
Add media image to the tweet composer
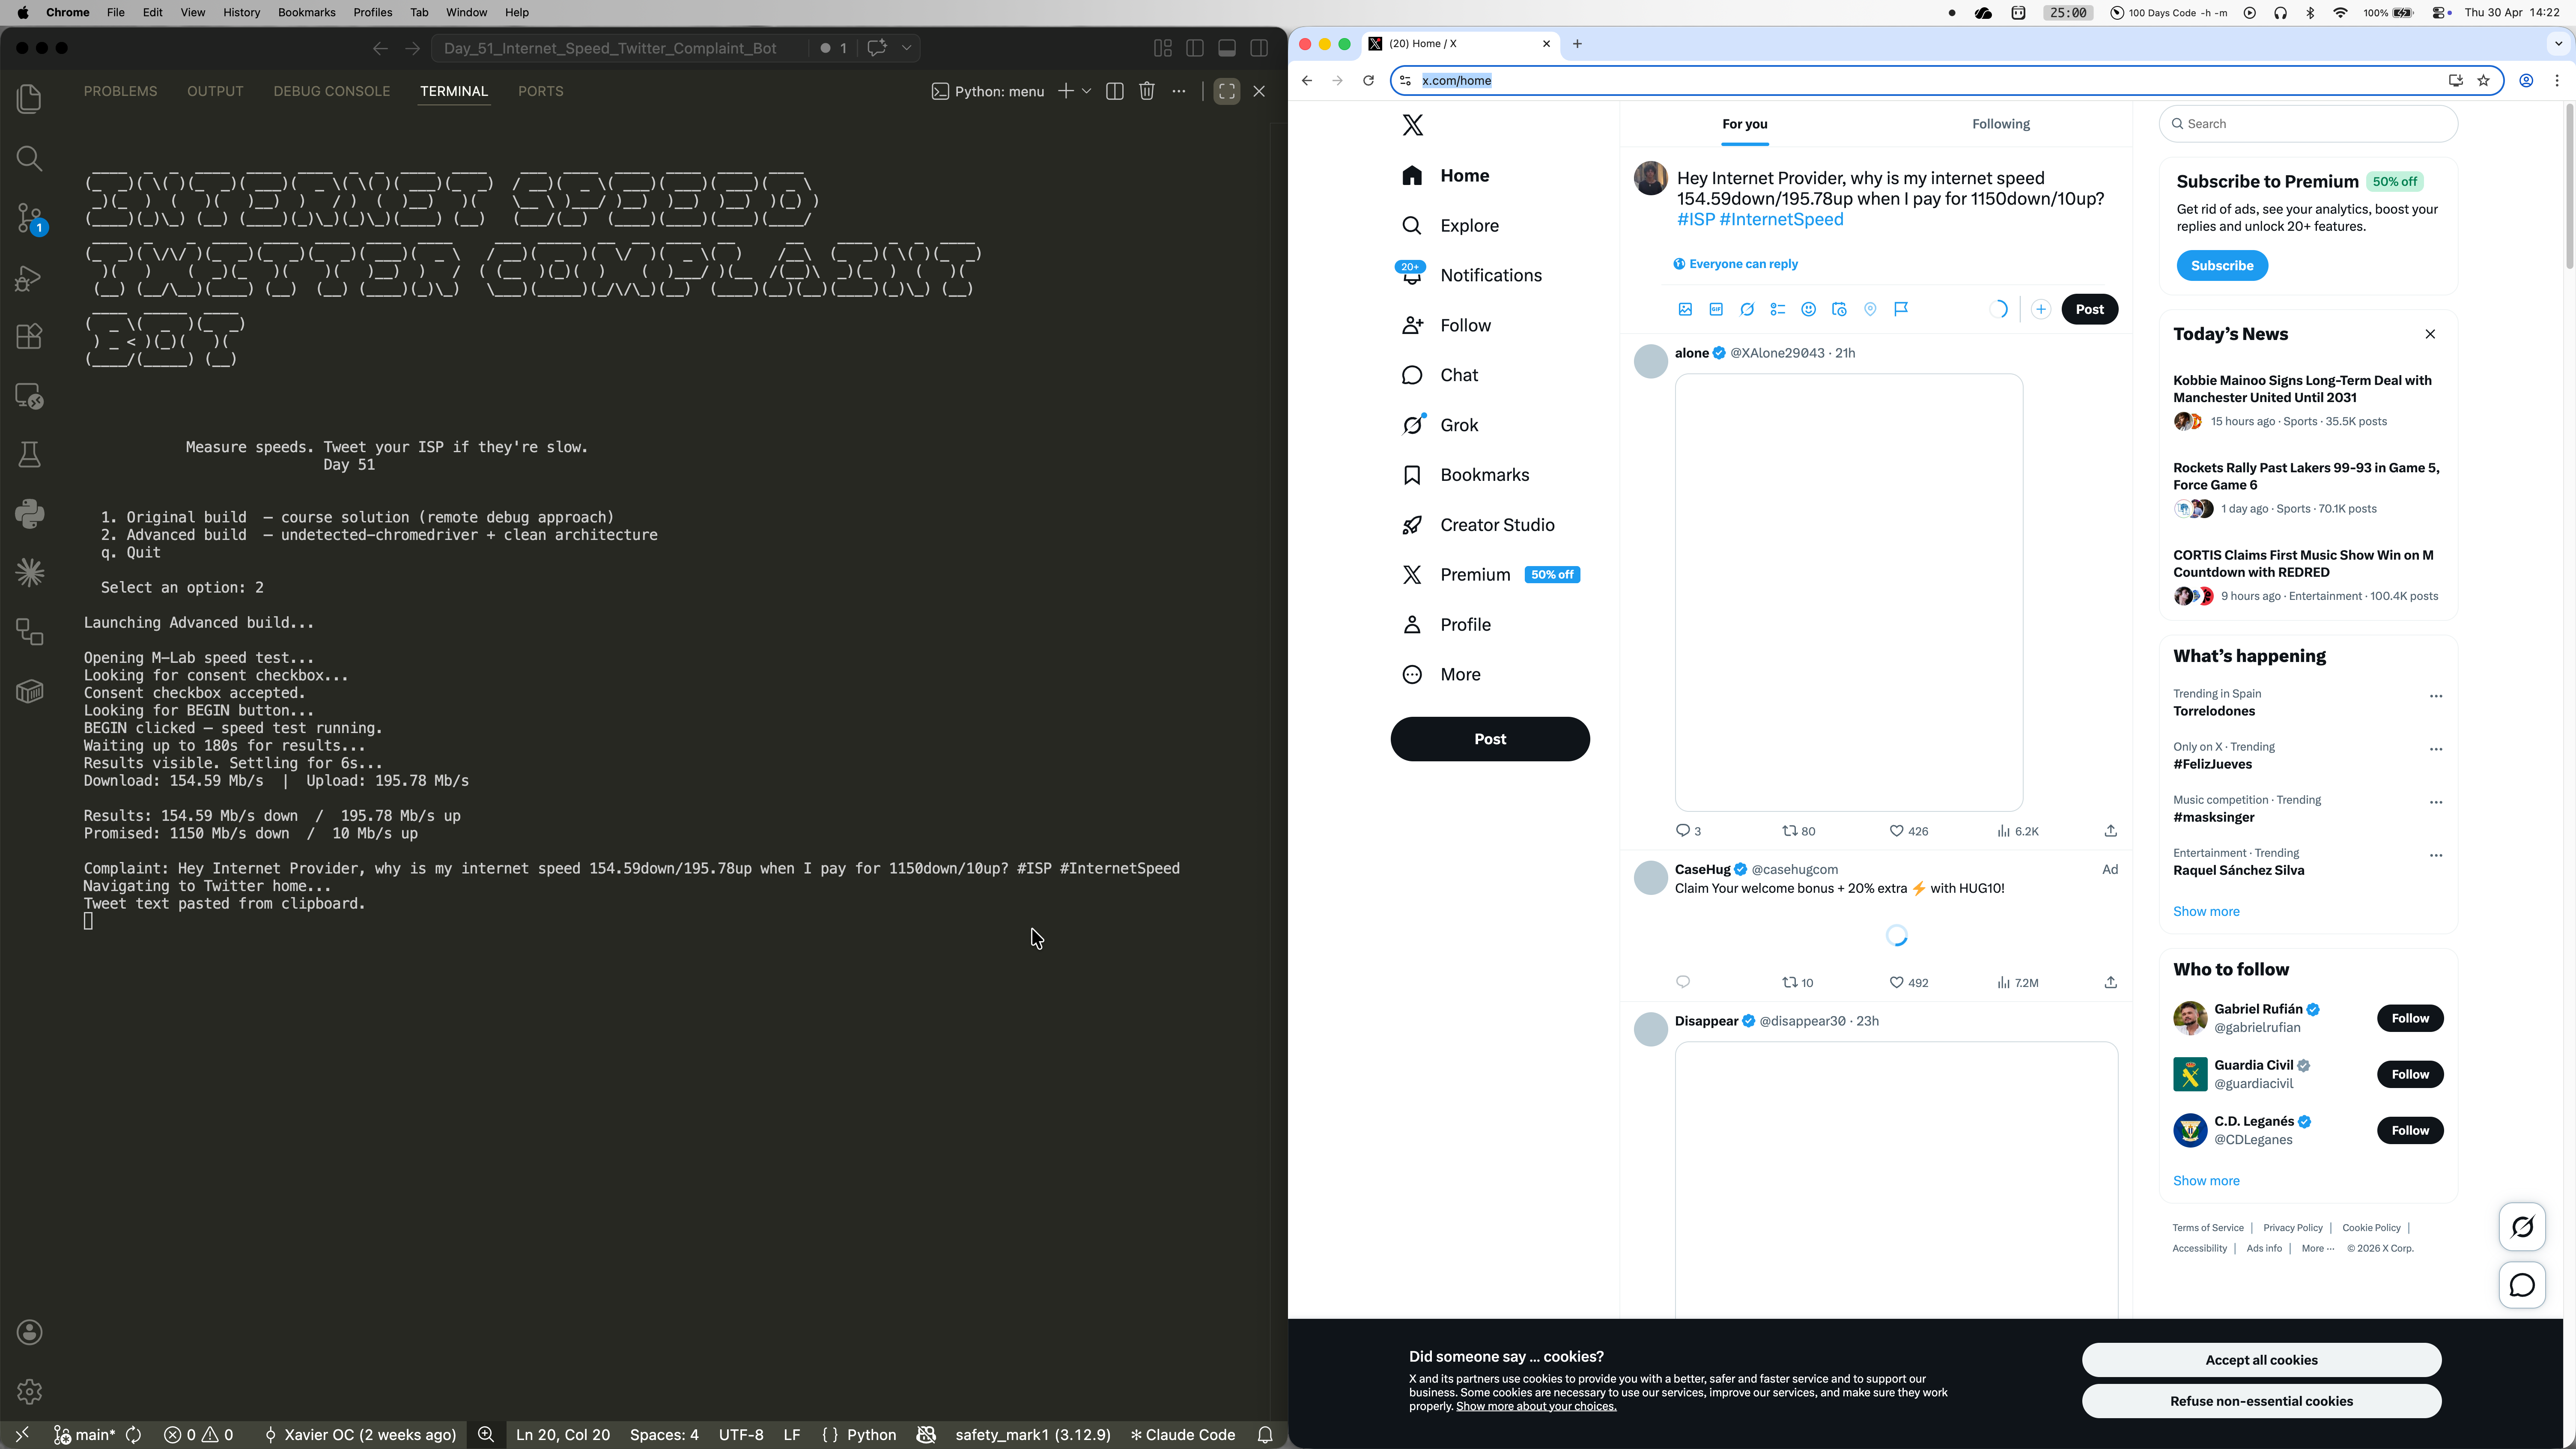click(x=1685, y=309)
